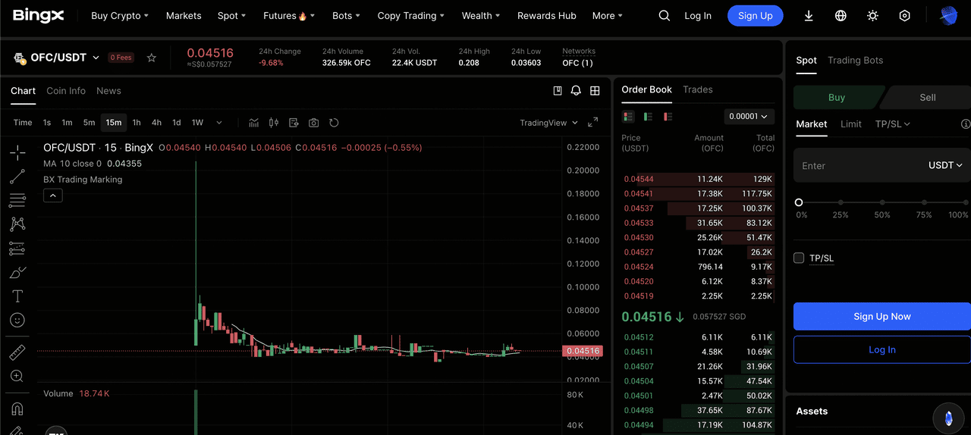Open the search magnifier in header
Viewport: 971px width, 435px height.
point(665,16)
